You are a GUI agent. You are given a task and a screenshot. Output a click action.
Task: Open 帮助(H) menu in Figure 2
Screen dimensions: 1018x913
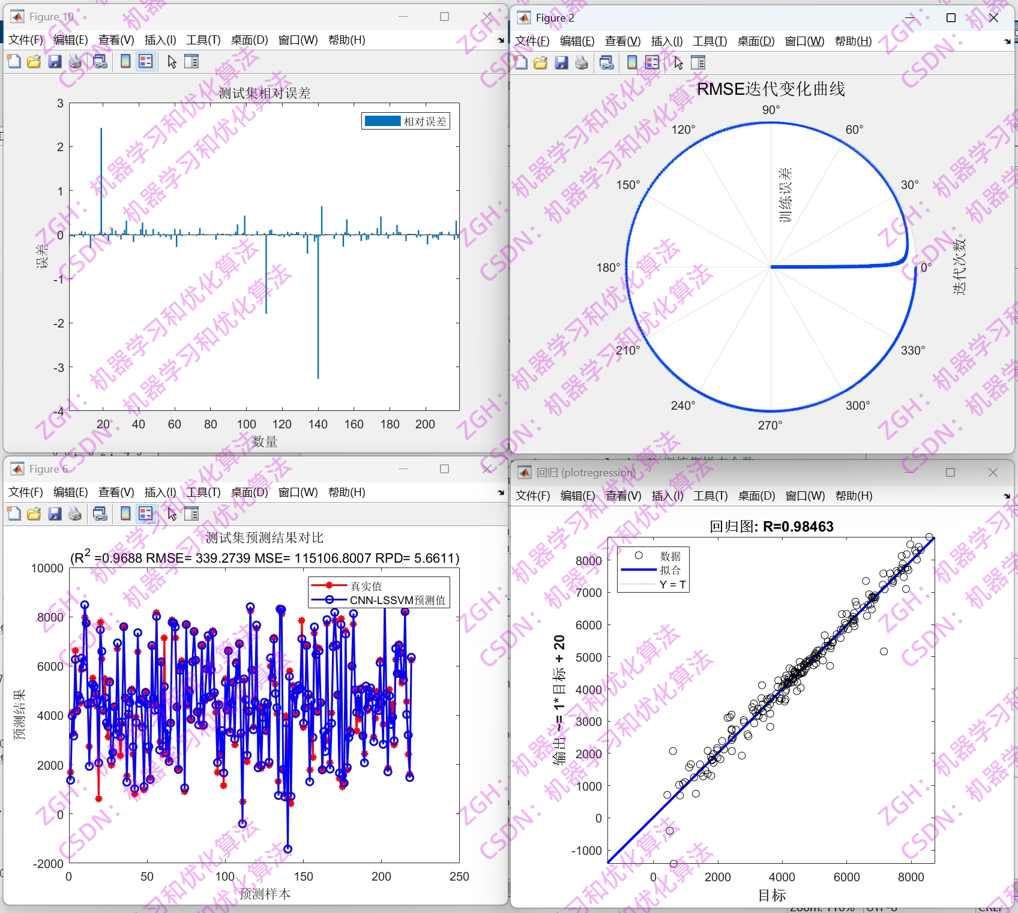(x=854, y=41)
